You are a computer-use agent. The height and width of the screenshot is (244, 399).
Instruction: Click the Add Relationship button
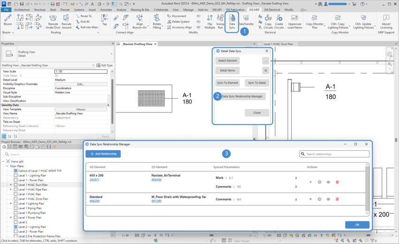pyautogui.click(x=103, y=154)
